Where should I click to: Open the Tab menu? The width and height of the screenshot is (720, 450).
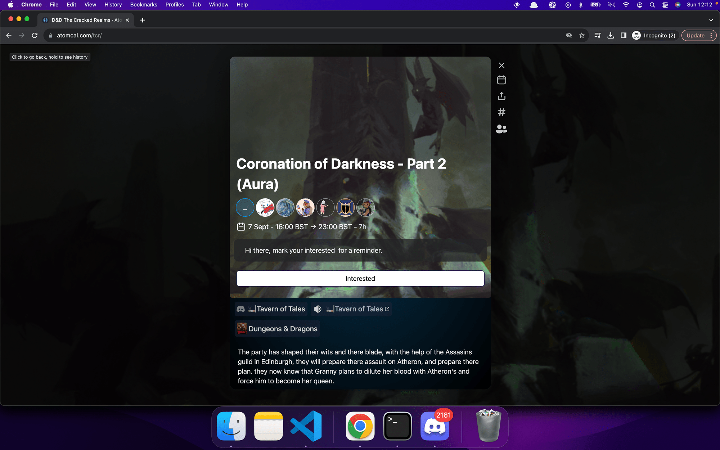pyautogui.click(x=196, y=5)
